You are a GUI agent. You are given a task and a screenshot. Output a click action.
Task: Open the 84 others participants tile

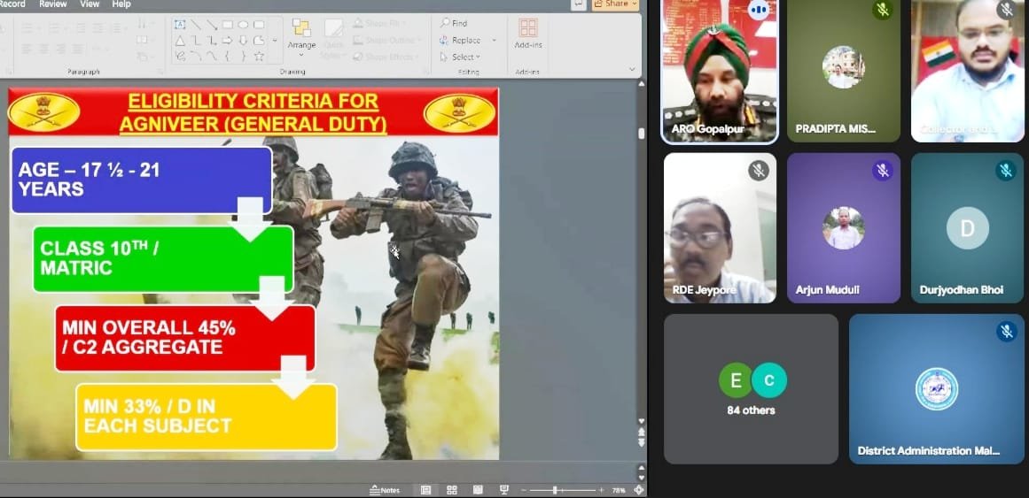pos(751,388)
